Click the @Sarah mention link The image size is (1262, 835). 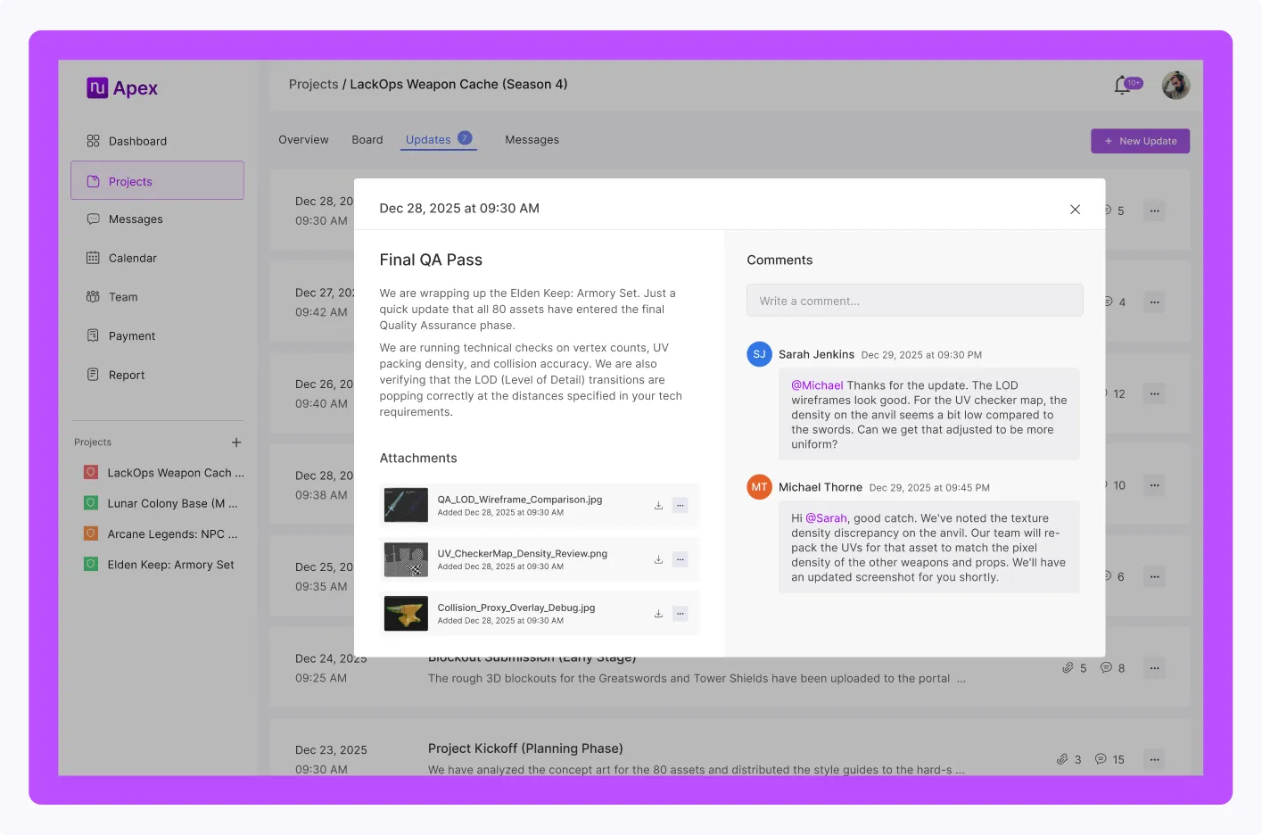pyautogui.click(x=826, y=518)
